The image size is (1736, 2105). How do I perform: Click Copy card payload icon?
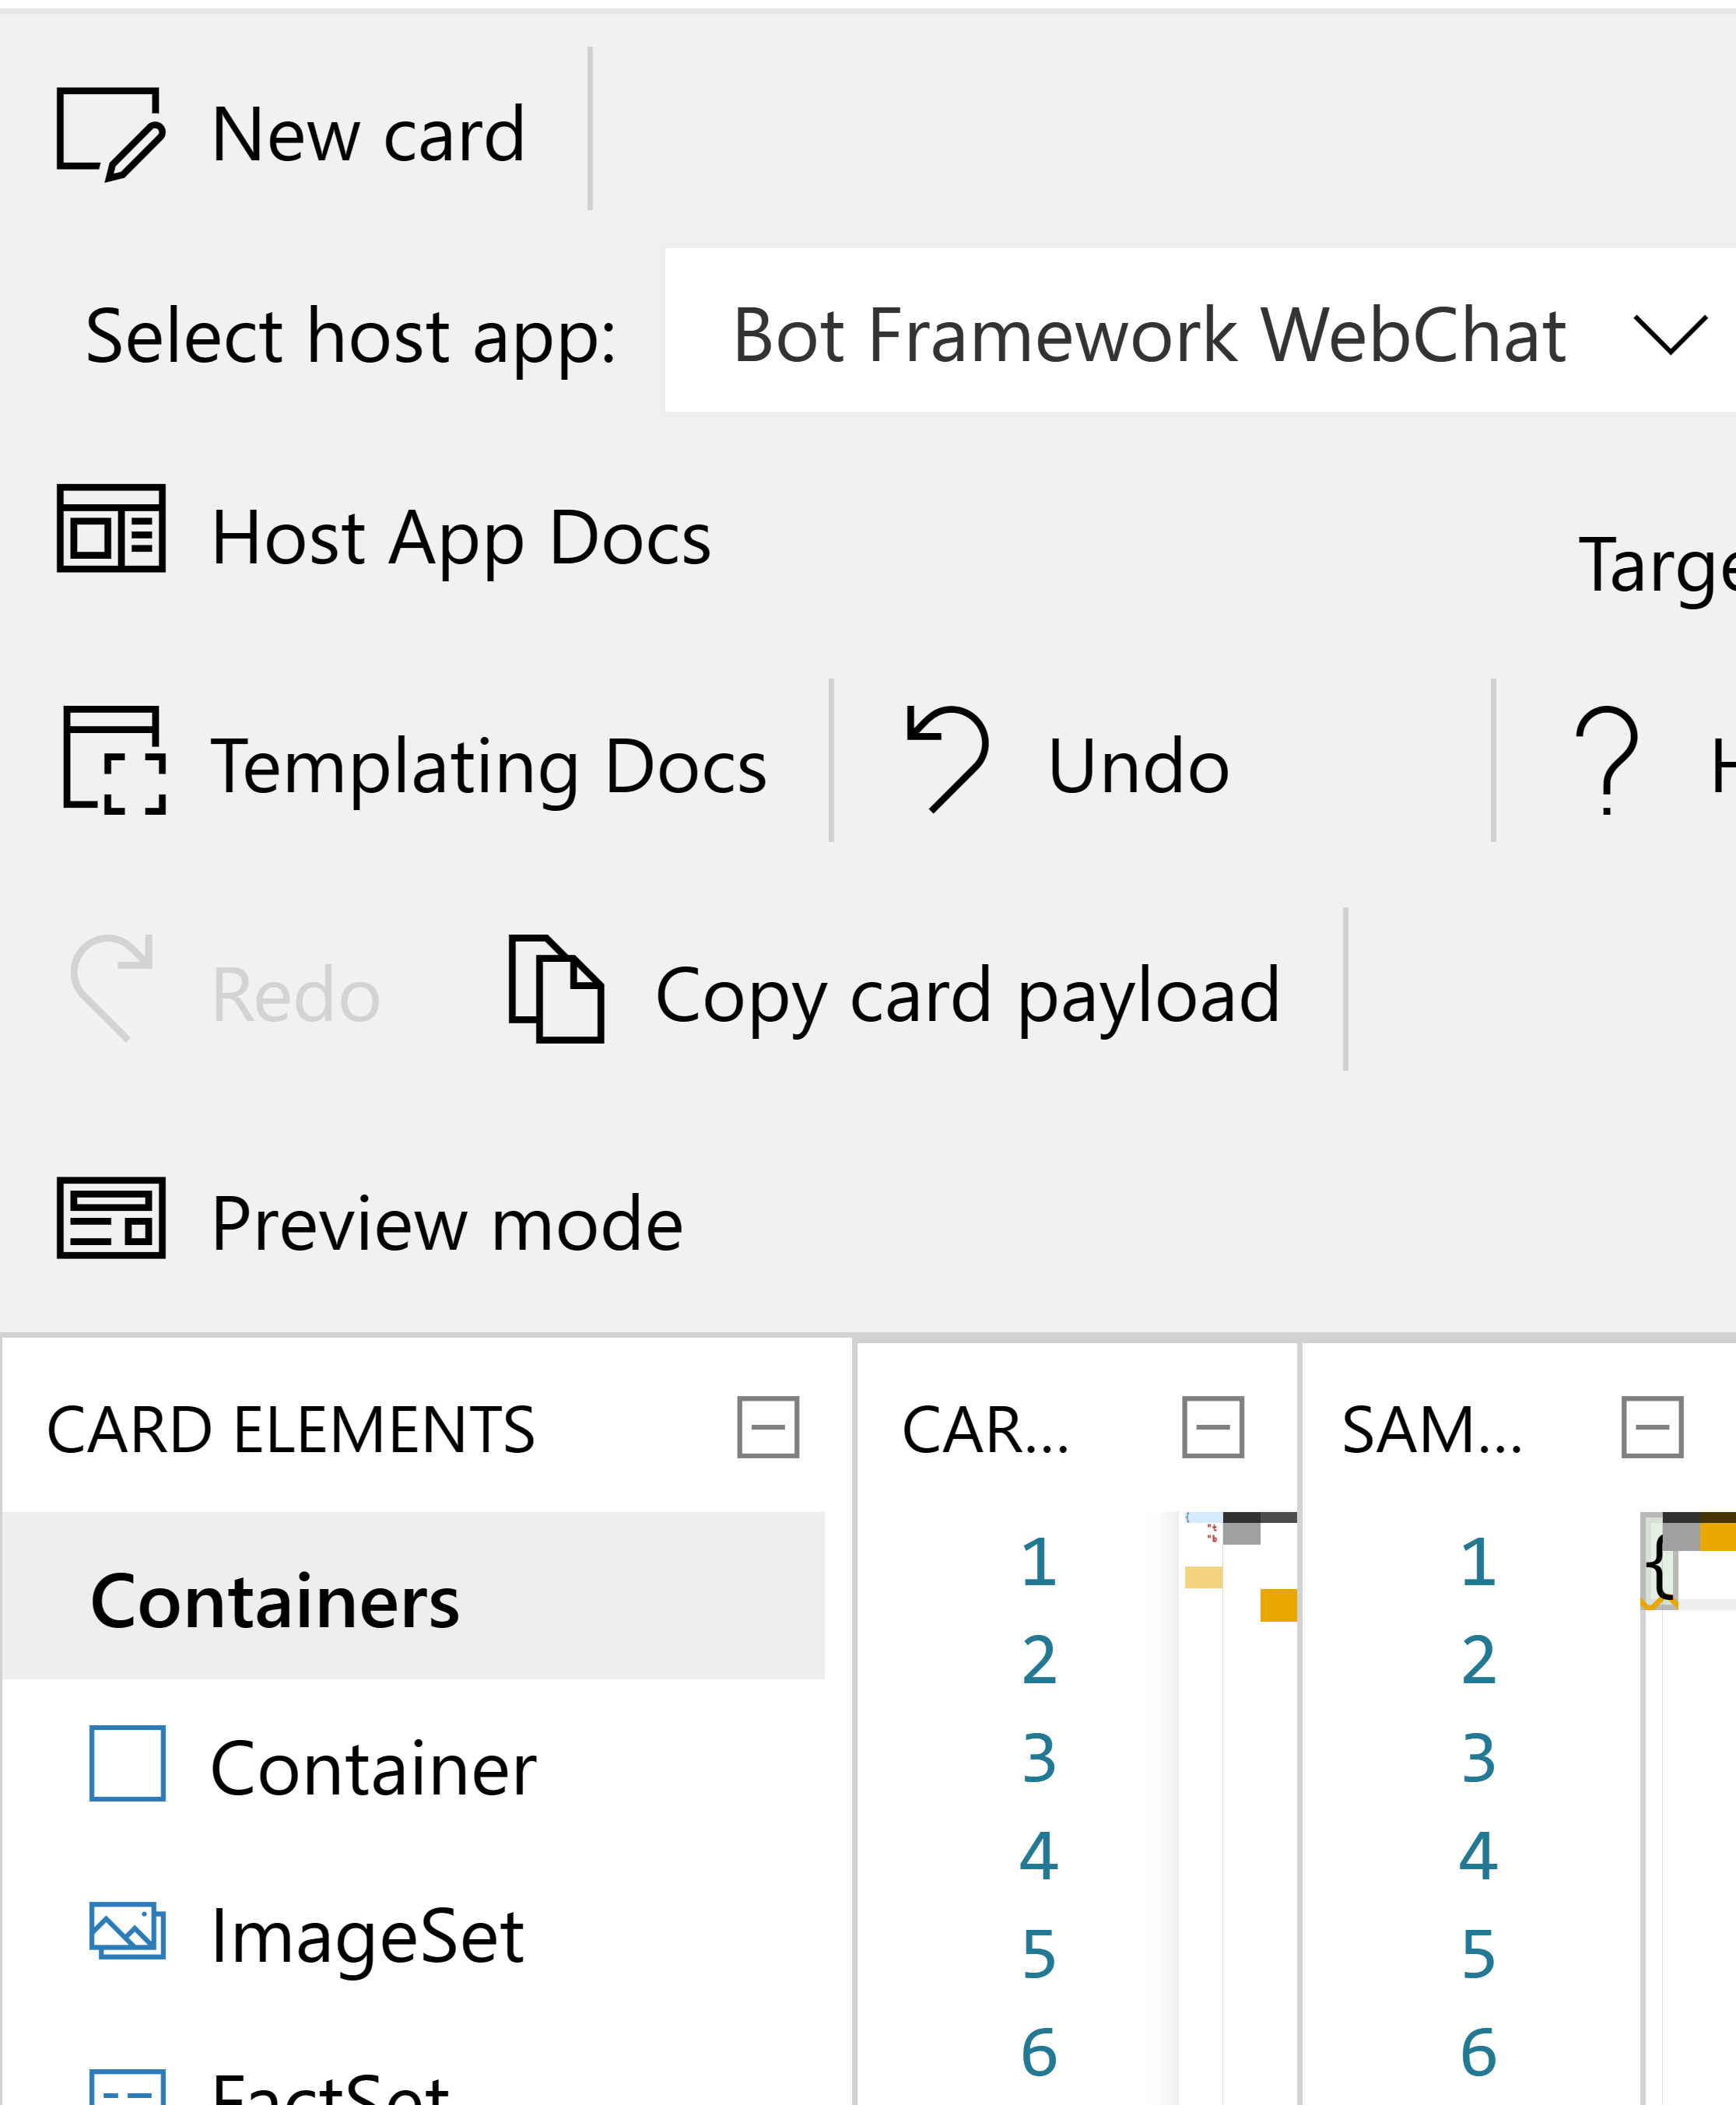pos(556,989)
